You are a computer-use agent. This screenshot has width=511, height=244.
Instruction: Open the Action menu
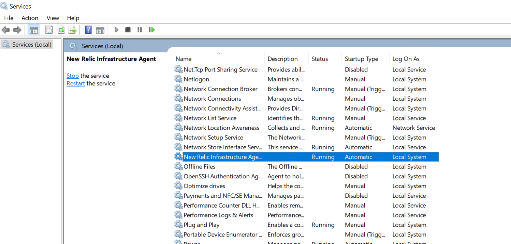coord(30,18)
